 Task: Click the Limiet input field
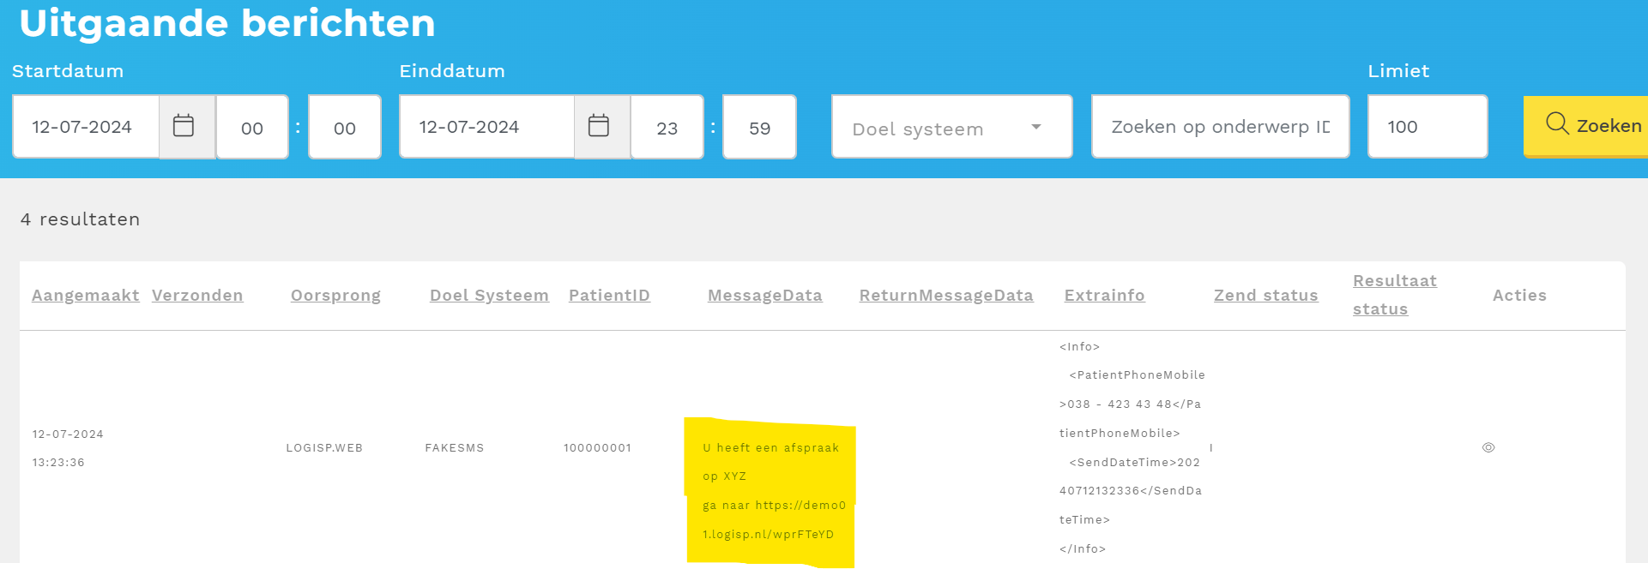(x=1427, y=127)
